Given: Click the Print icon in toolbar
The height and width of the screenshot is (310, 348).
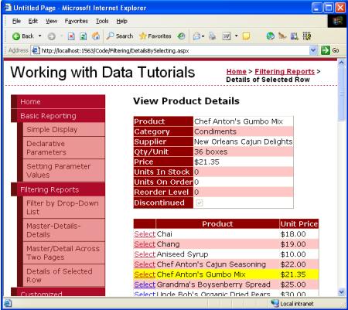Looking at the screenshot, I should coord(213,36).
